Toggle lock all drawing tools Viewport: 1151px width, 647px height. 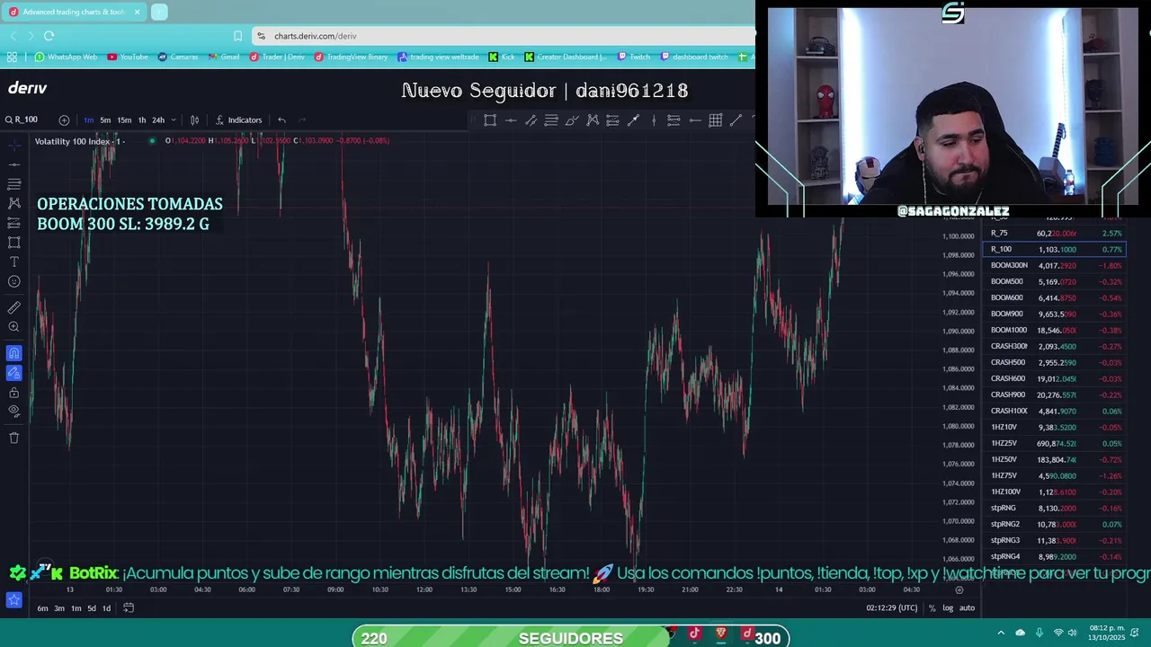(14, 393)
